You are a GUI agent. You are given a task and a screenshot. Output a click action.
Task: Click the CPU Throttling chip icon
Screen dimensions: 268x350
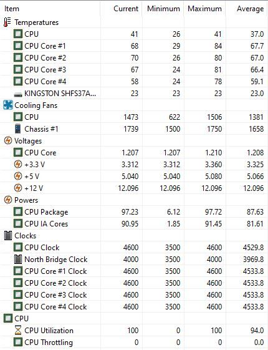18,342
